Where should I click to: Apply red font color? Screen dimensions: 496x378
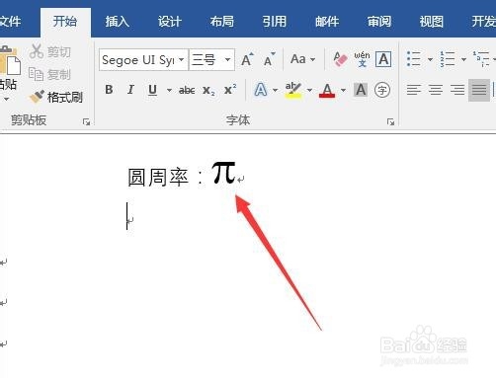(x=327, y=90)
